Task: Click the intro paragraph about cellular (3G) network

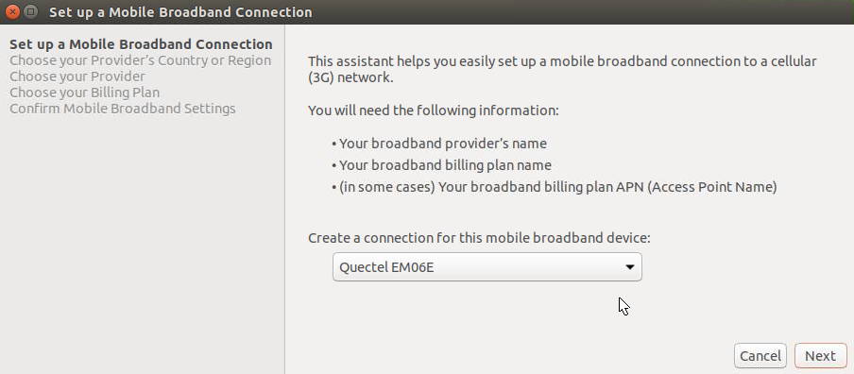Action: click(x=562, y=69)
